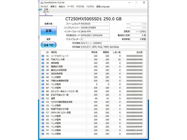Screen dimensions: 187x140
Task: Click status orb for ID C7 SATA CRC row
Action: [x=43, y=113]
